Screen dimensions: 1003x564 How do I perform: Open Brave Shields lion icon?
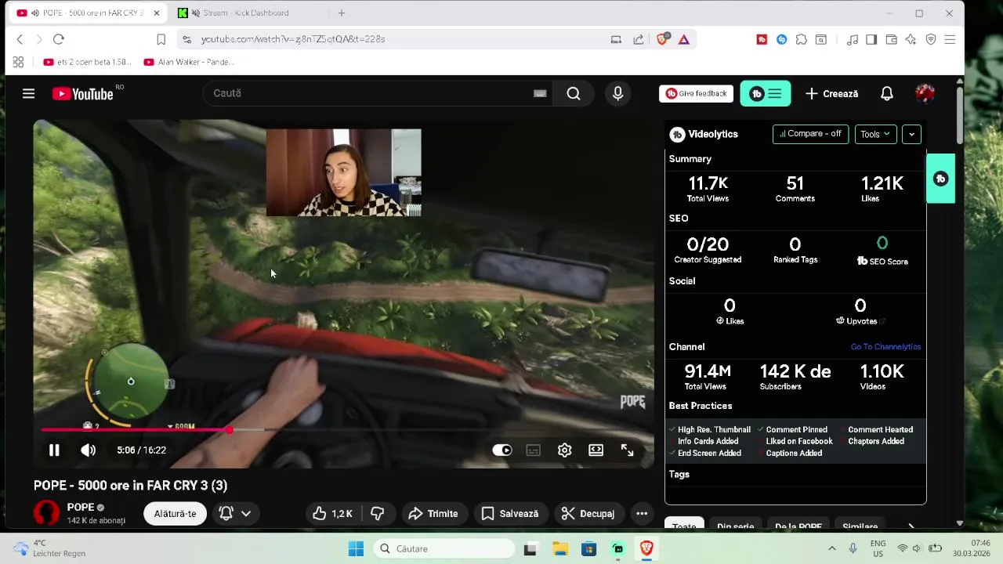[663, 39]
